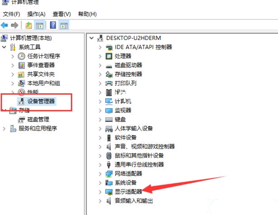Open the 文件(F) menu
Image resolution: width=278 pixels, height=215 pixels.
tap(11, 14)
